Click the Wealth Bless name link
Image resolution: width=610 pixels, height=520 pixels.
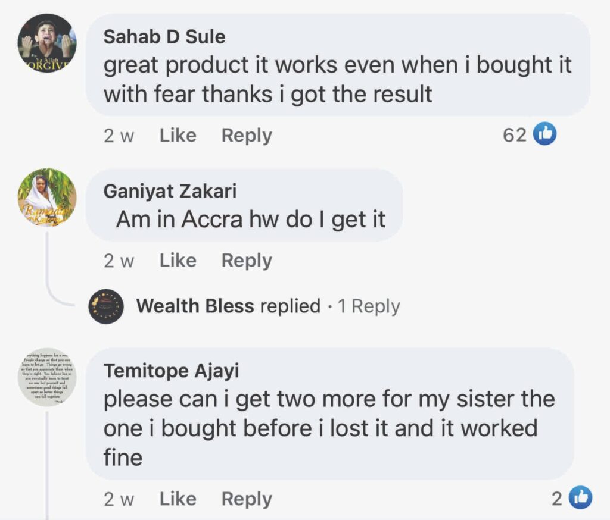(x=195, y=306)
